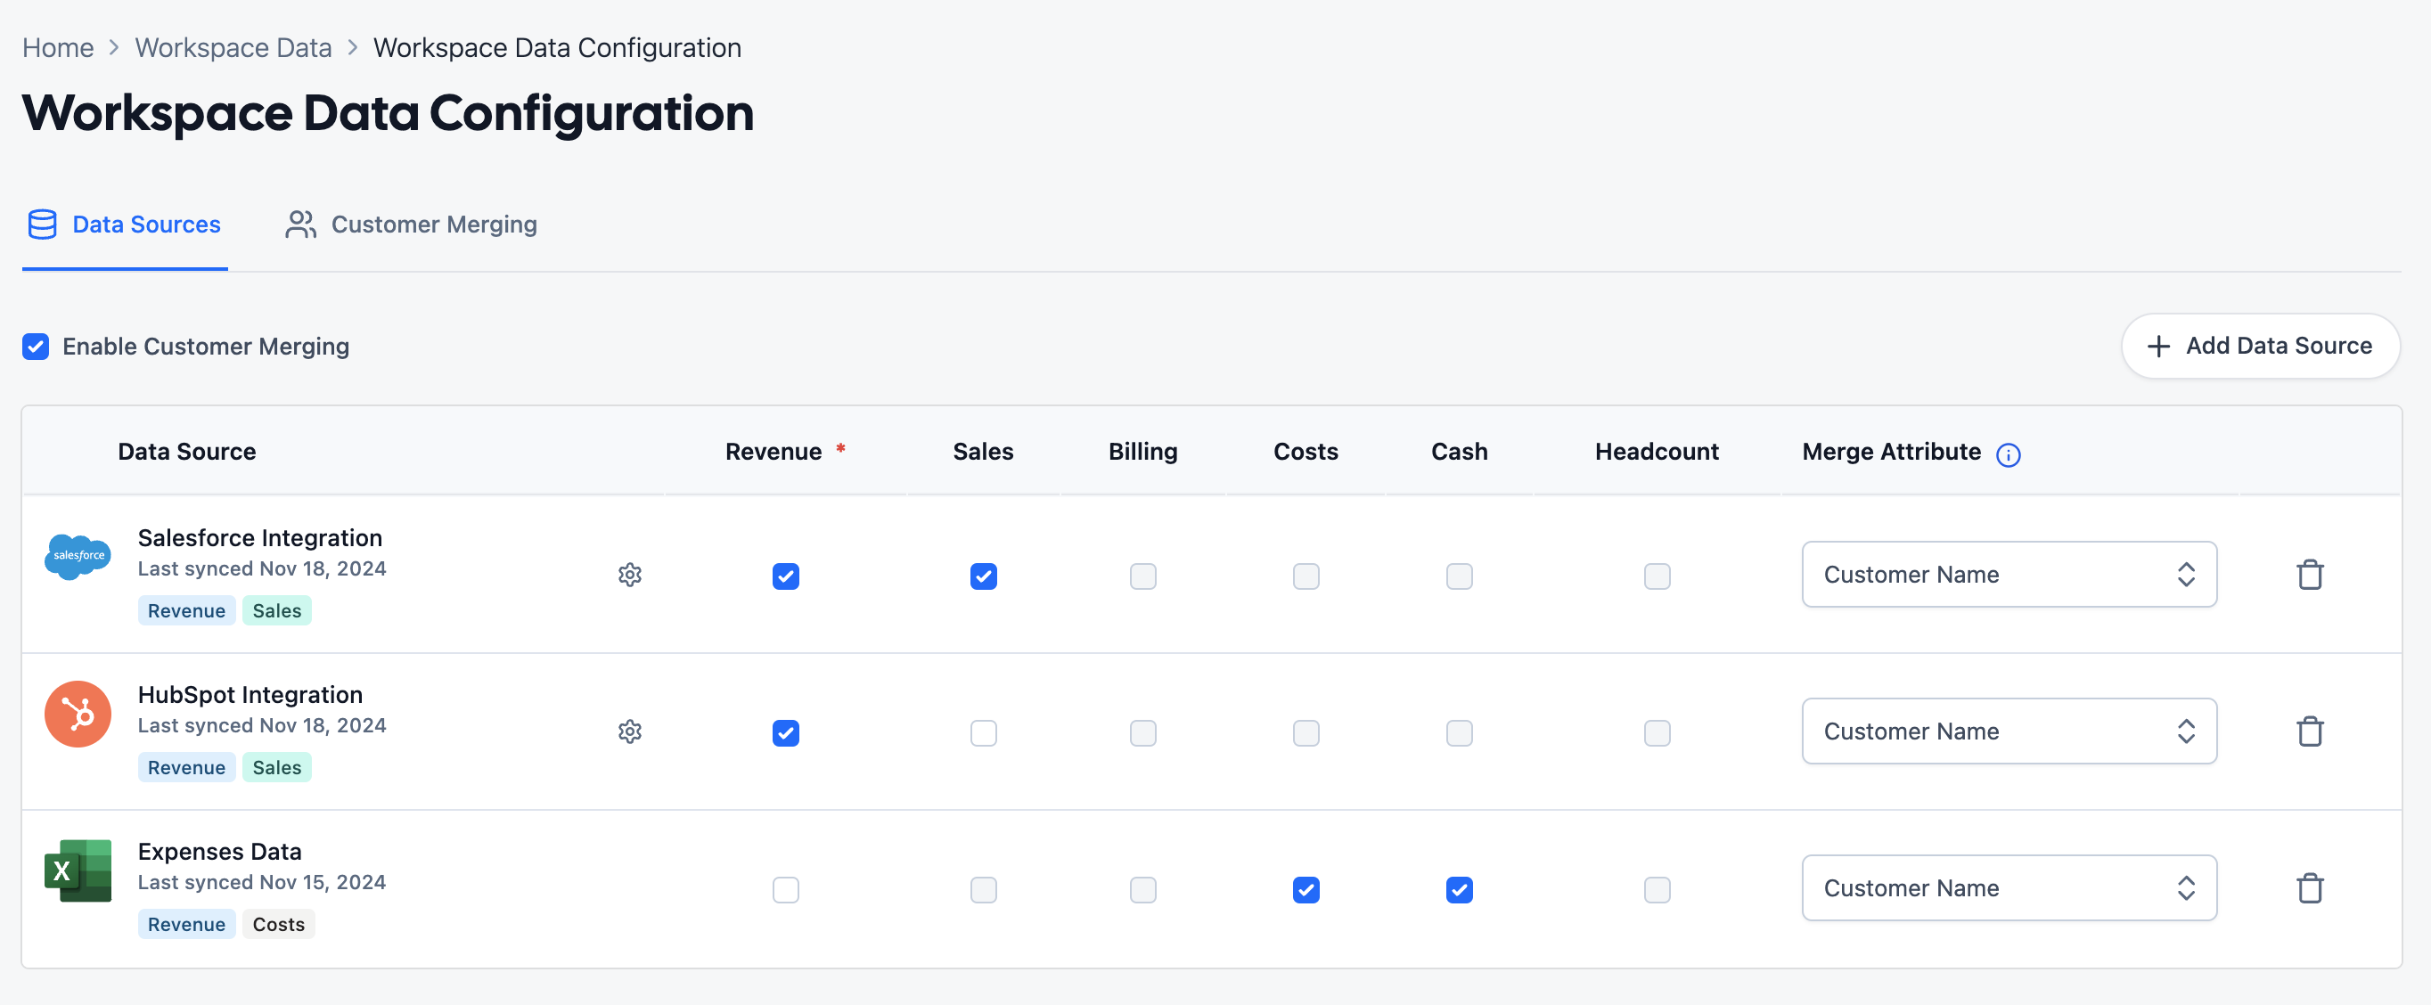Disable the Enable Customer Merging checkbox
Screen dimensions: 2431x1005
click(x=36, y=347)
